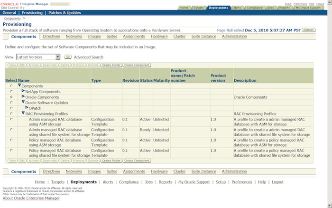Switch to the top Suite Instance tab
332x208 pixels.
click(203, 37)
